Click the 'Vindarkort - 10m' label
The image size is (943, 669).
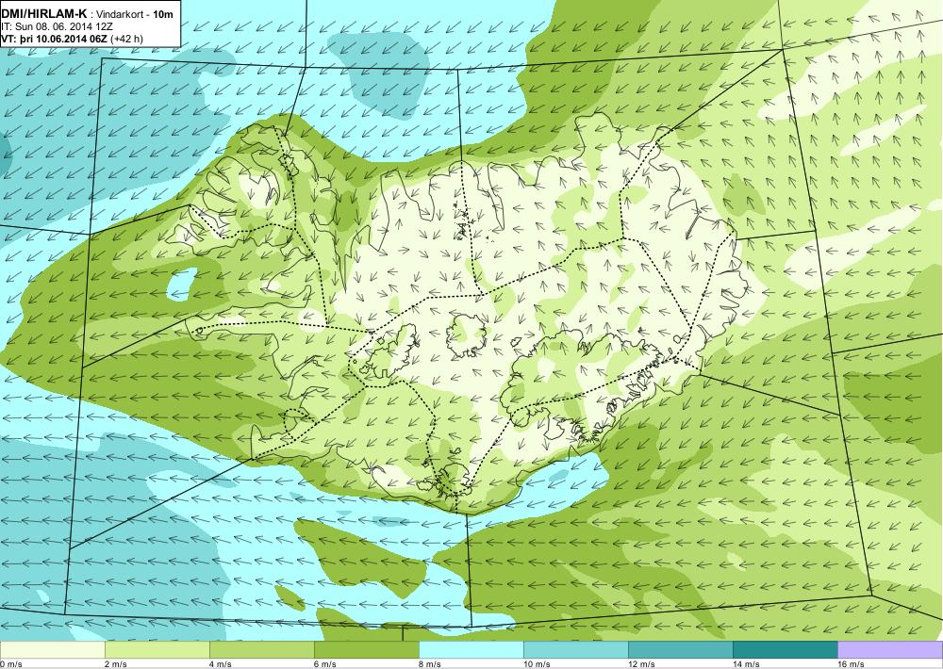pos(132,14)
